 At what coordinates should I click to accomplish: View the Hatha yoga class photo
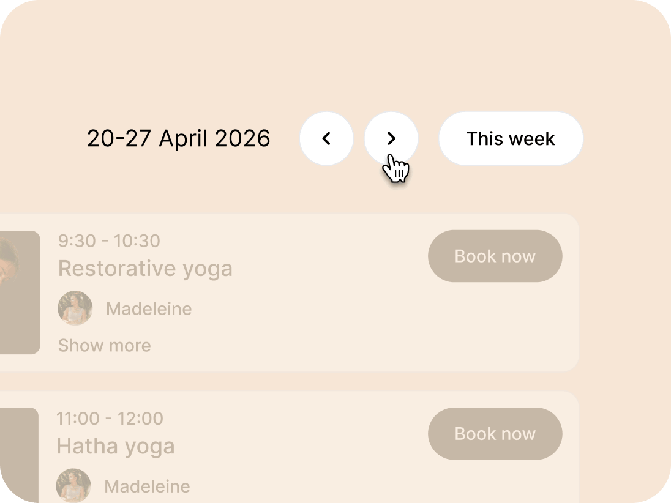click(19, 455)
